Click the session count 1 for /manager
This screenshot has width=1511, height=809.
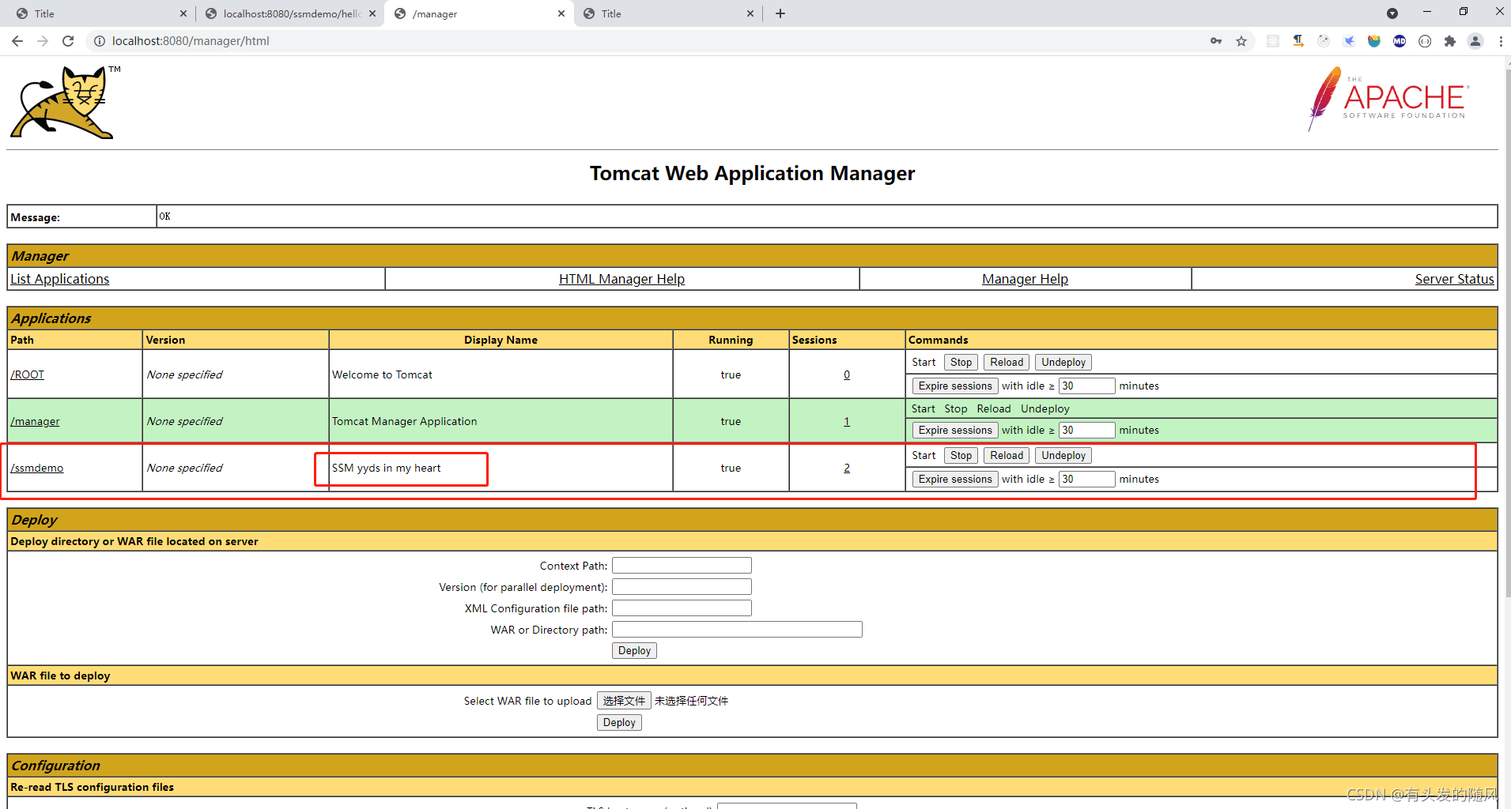tap(847, 421)
